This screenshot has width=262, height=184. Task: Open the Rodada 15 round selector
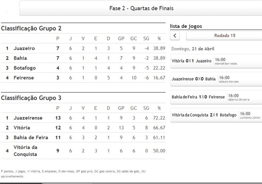(x=224, y=36)
